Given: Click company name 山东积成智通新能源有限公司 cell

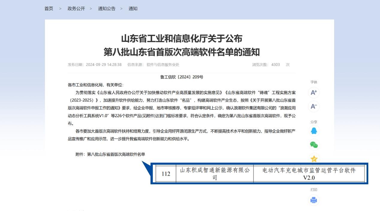Looking at the screenshot, I should tap(215, 174).
